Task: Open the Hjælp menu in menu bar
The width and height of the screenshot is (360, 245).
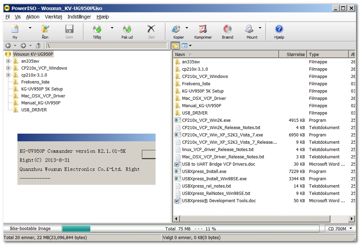Action: point(103,17)
